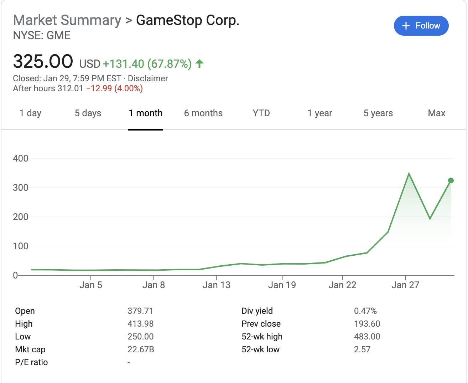This screenshot has height=383, width=468.
Task: Switch to the 6 months tab
Action: tap(203, 113)
